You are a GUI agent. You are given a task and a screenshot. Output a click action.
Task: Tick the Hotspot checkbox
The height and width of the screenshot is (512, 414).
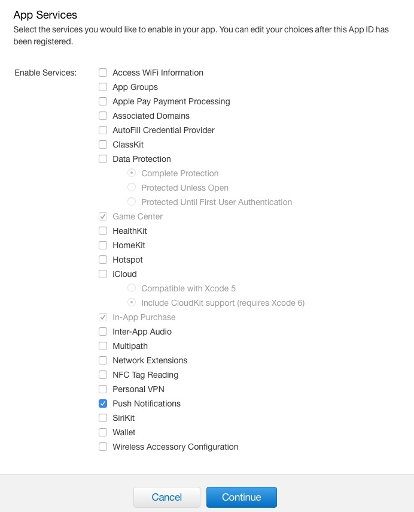[x=103, y=260]
